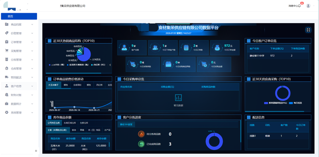Select the 水产品 category tab
Viewport: 319px width, 157px height.
point(107,130)
